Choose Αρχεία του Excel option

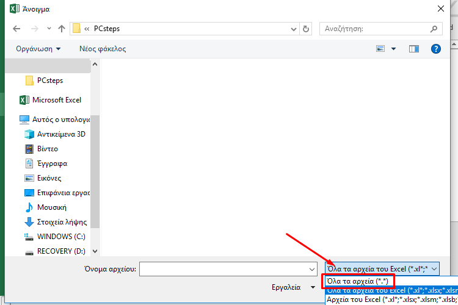[391, 300]
